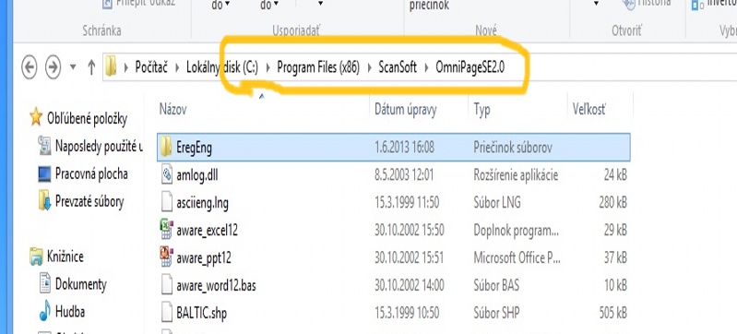737x334 pixels.
Task: Select Lokálny disk (C:) breadcrumb
Action: (222, 67)
